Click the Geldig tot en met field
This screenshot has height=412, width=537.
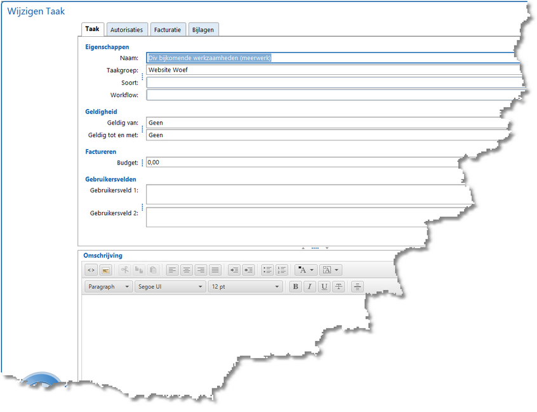328,135
